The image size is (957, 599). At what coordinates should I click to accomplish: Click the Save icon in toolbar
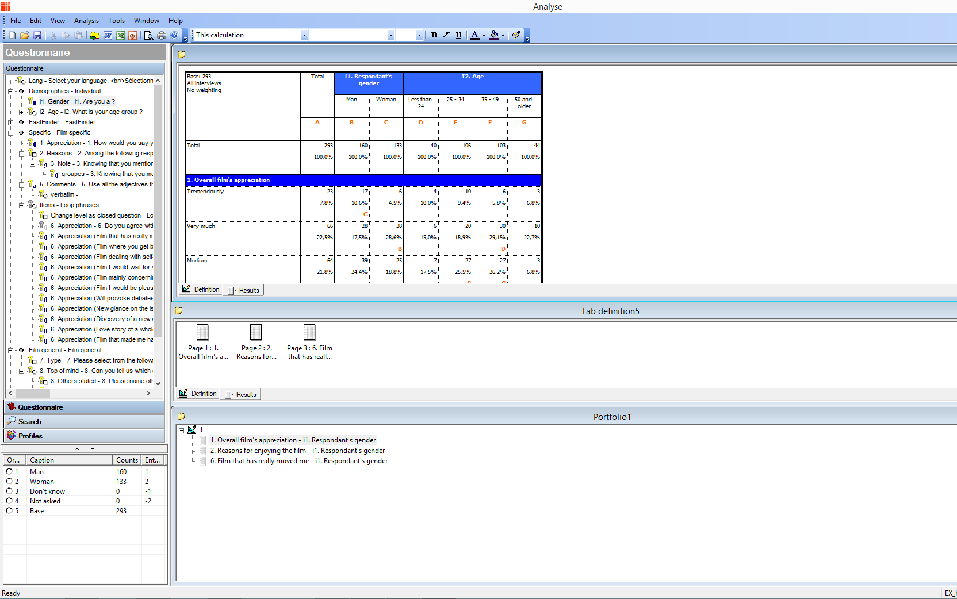coord(37,36)
